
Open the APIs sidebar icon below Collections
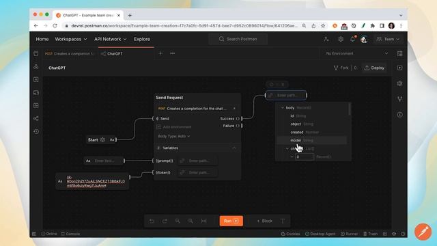[x=36, y=67]
